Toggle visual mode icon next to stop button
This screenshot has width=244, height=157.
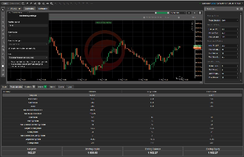click(x=200, y=13)
